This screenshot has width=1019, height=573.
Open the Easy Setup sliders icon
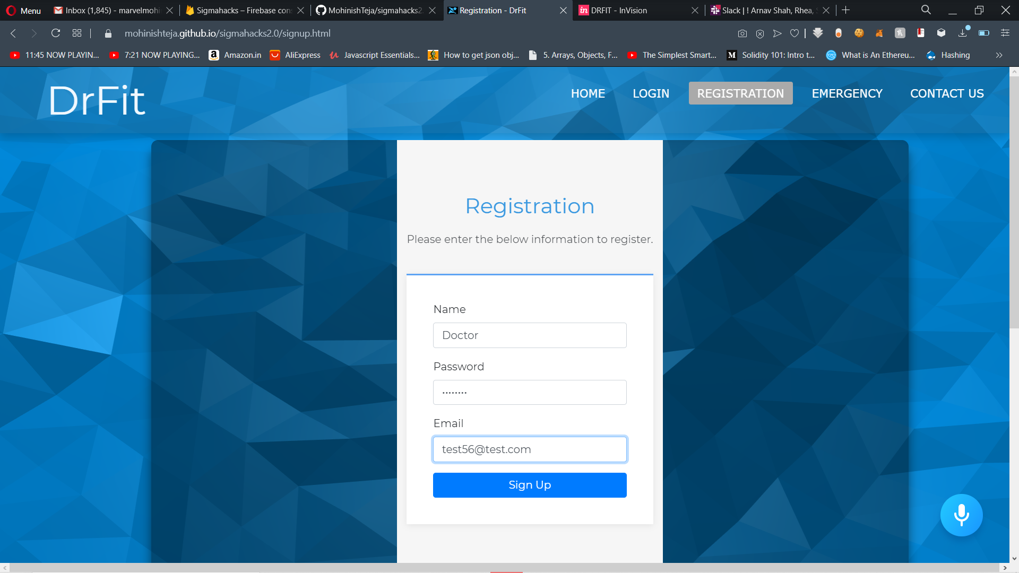point(1005,33)
